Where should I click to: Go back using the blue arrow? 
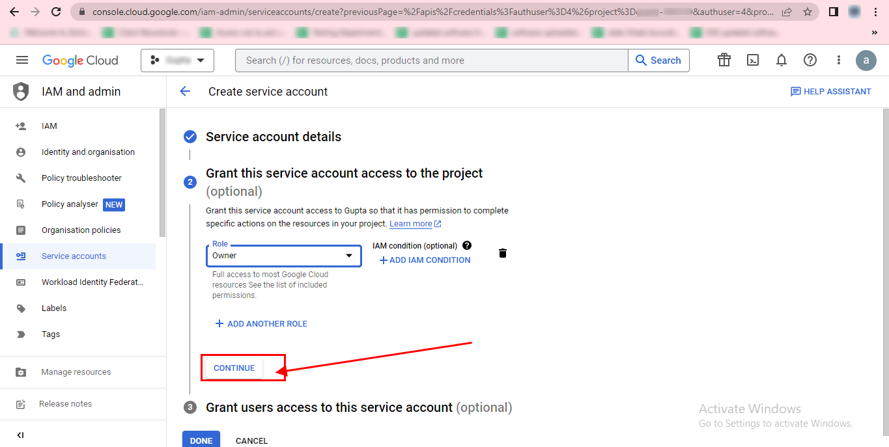point(185,92)
